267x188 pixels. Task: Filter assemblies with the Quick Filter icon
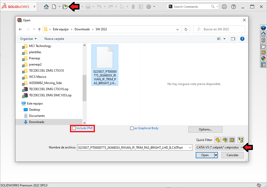pos(225,140)
